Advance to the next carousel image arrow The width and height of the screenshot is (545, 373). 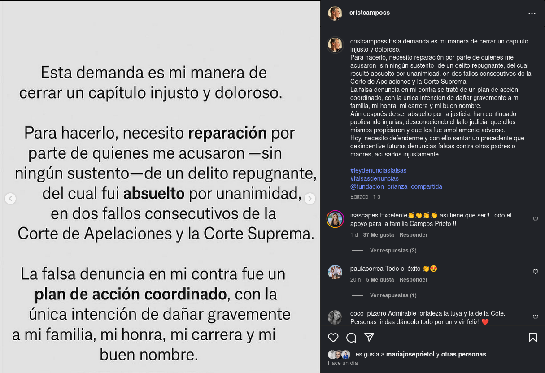[310, 199]
